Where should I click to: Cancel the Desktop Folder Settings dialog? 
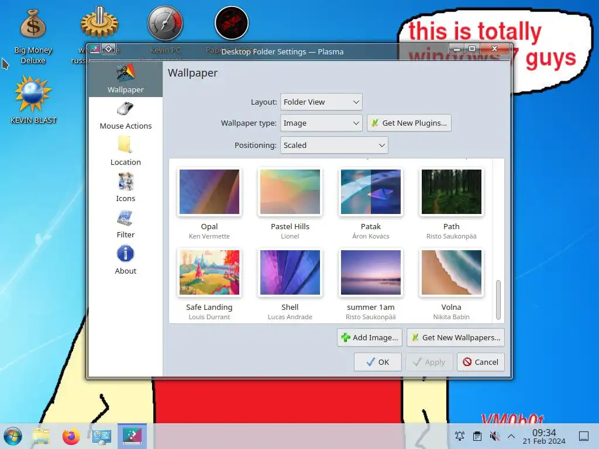click(x=481, y=362)
